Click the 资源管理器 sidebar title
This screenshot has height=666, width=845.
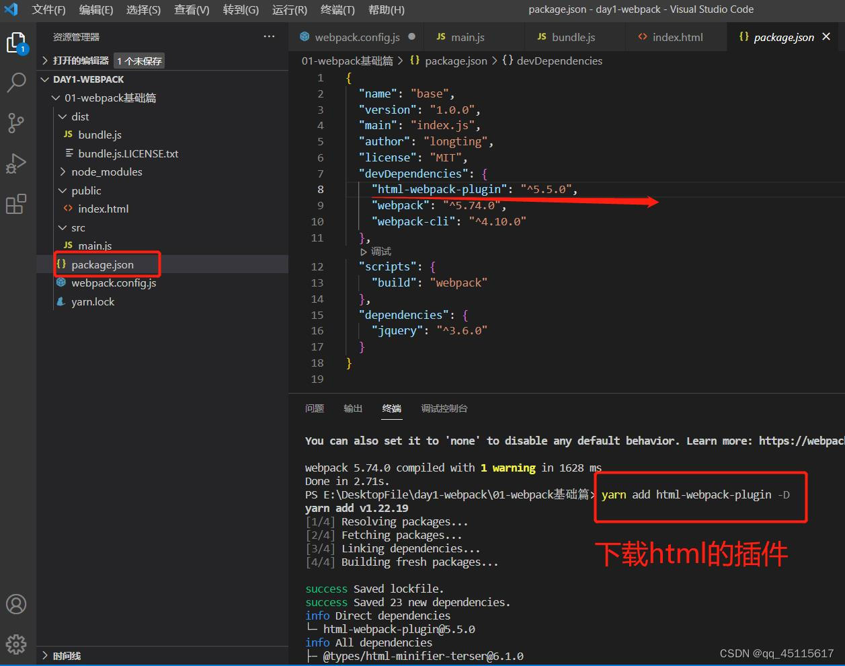click(76, 37)
